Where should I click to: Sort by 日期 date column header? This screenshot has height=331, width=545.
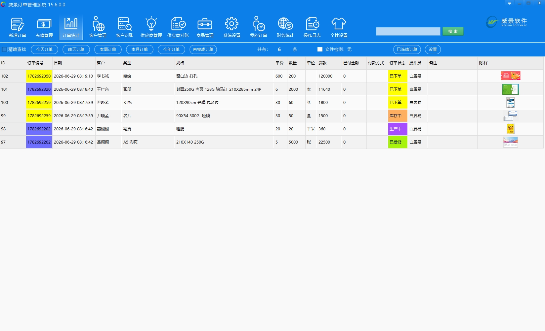click(74, 63)
